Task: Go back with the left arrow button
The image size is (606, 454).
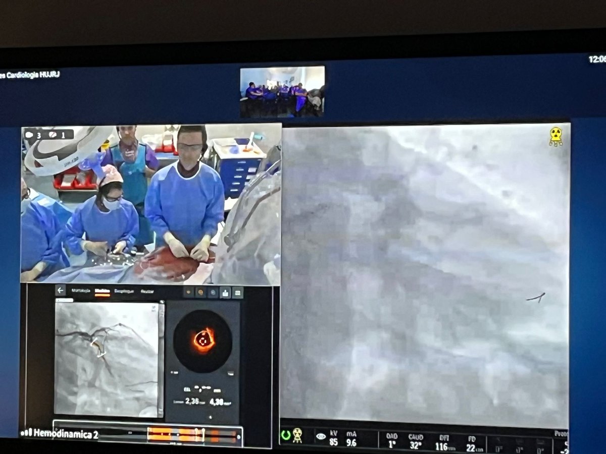Action: click(61, 290)
